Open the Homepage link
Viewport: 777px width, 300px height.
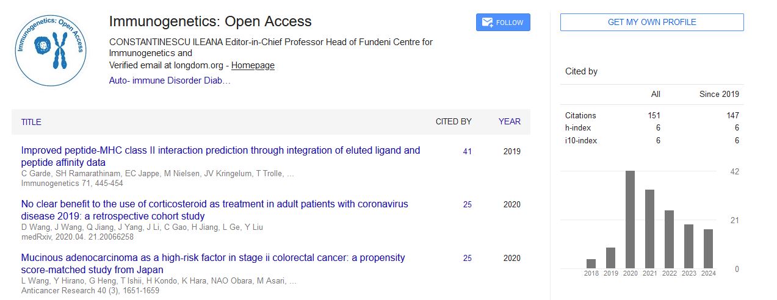coord(253,65)
